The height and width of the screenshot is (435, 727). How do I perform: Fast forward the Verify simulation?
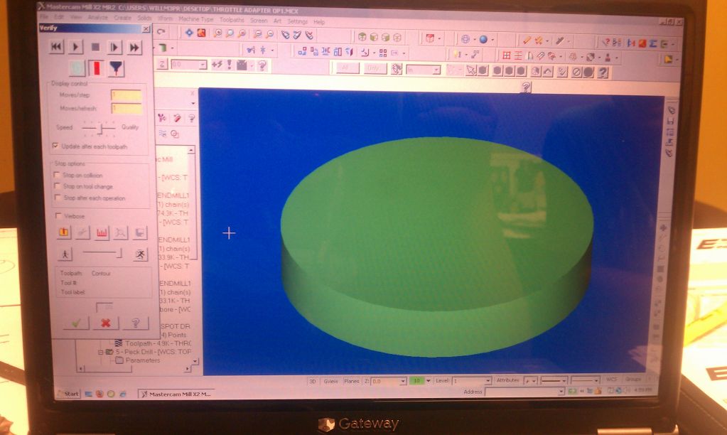pyautogui.click(x=134, y=47)
